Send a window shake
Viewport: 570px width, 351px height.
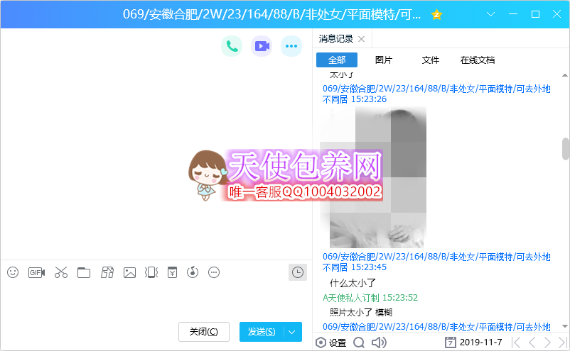coord(151,272)
